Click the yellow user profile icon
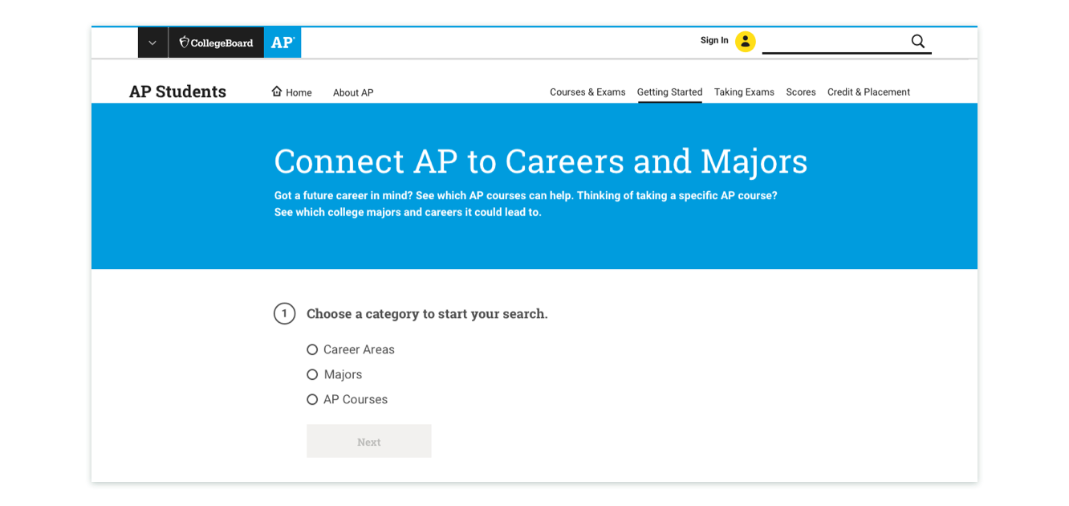 coord(746,41)
